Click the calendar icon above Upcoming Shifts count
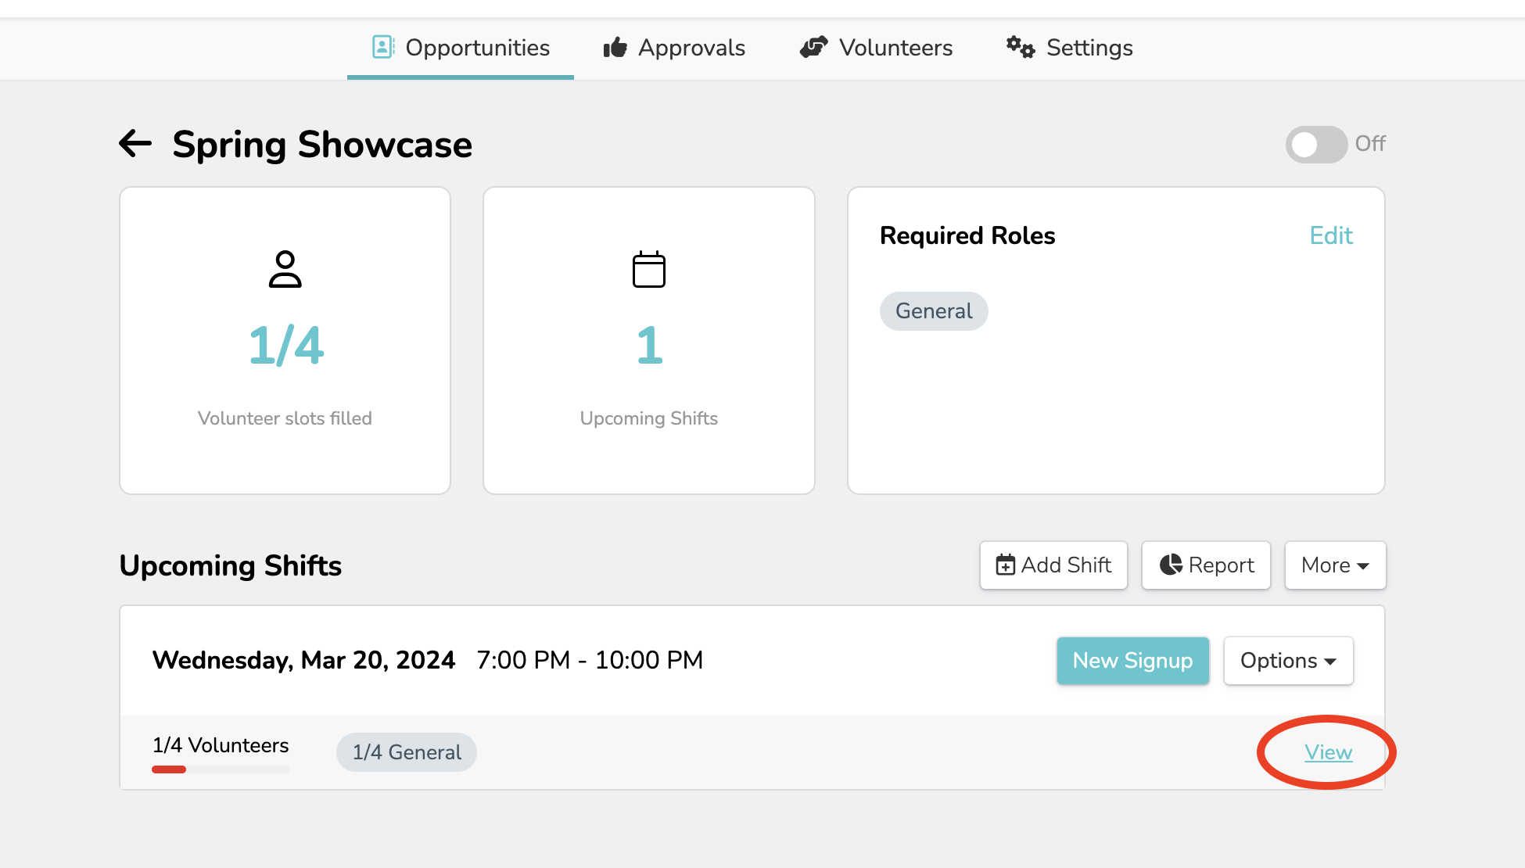 tap(648, 269)
